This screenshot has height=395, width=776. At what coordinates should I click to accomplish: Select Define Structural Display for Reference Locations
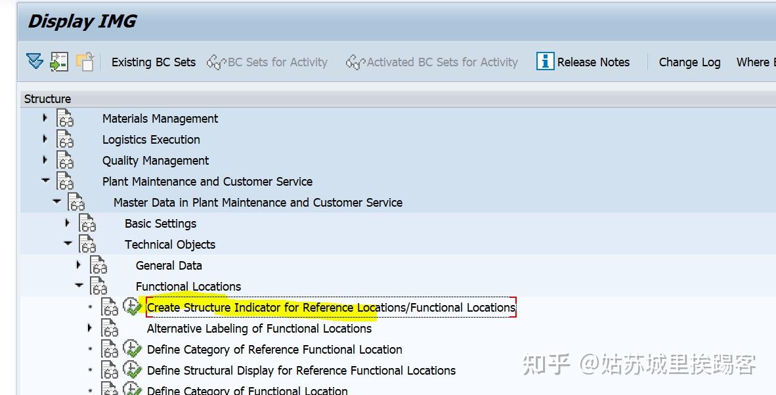(x=301, y=370)
